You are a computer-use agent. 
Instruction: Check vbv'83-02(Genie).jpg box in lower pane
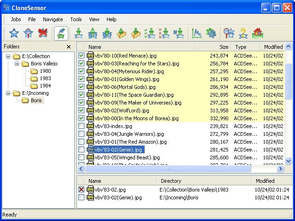pos(81,198)
